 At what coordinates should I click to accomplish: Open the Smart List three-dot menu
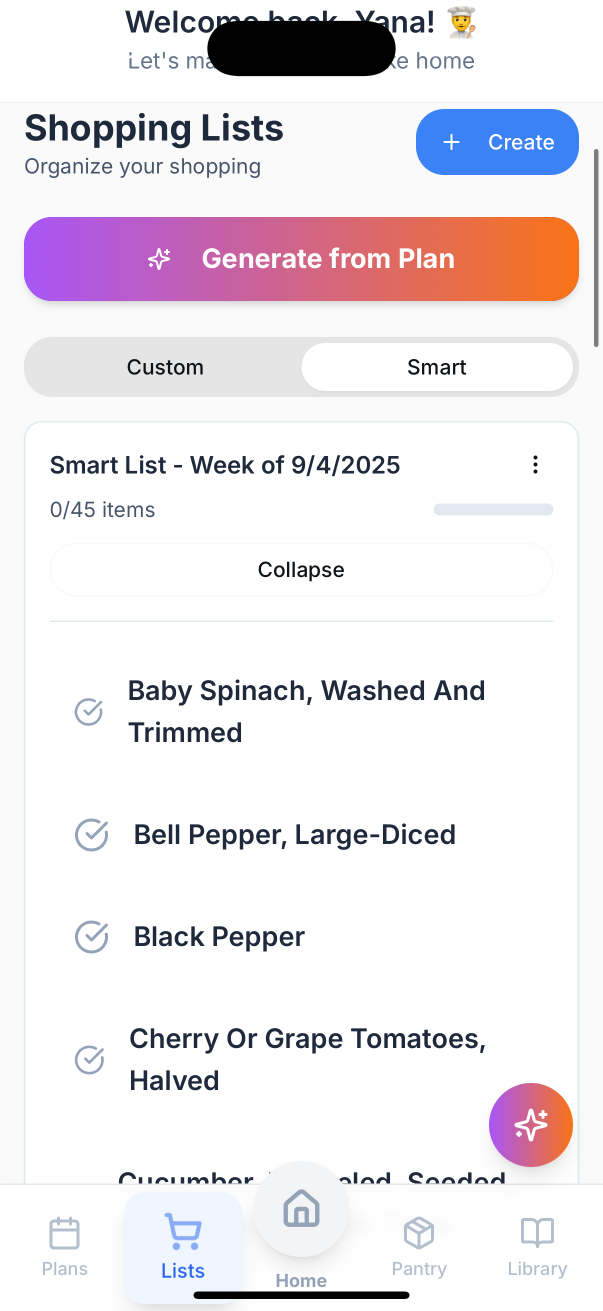pyautogui.click(x=535, y=464)
